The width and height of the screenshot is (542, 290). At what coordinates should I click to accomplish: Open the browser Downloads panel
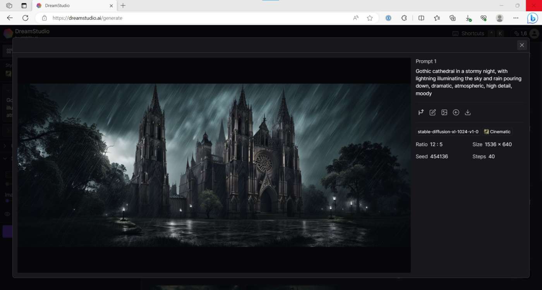[468, 18]
